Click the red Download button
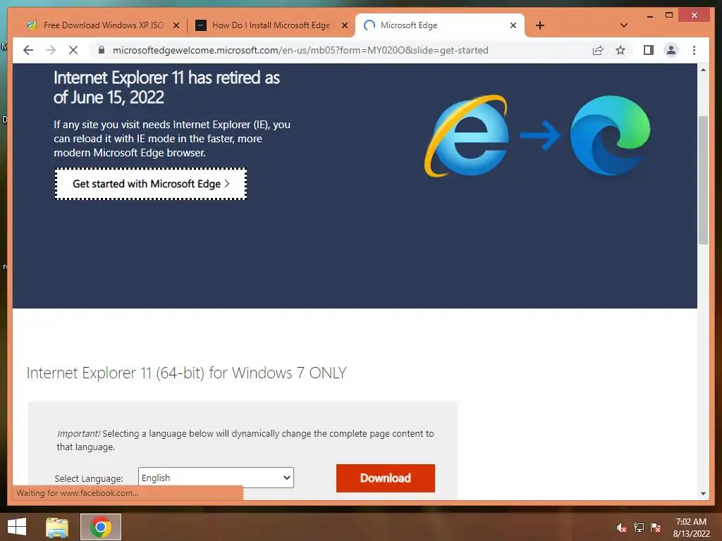Viewport: 722px width, 541px height. [x=386, y=478]
